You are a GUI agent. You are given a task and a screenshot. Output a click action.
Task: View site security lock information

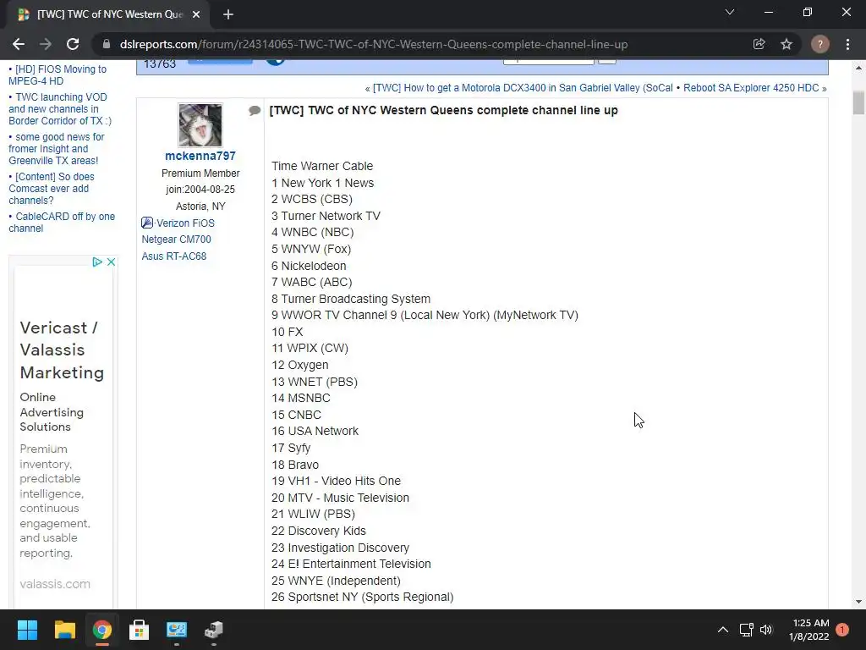coord(106,44)
